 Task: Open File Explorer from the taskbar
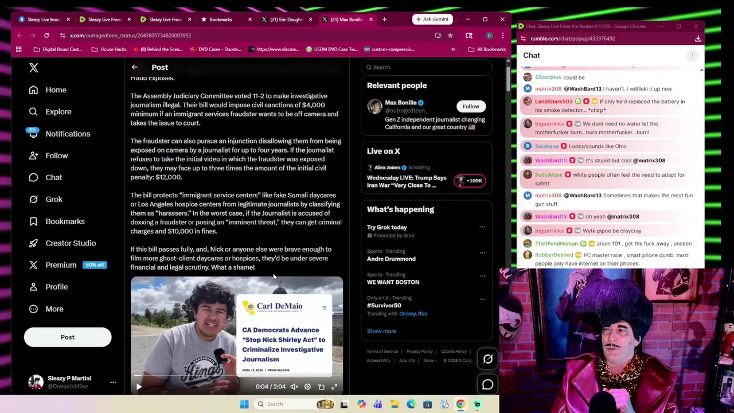pyautogui.click(x=395, y=404)
